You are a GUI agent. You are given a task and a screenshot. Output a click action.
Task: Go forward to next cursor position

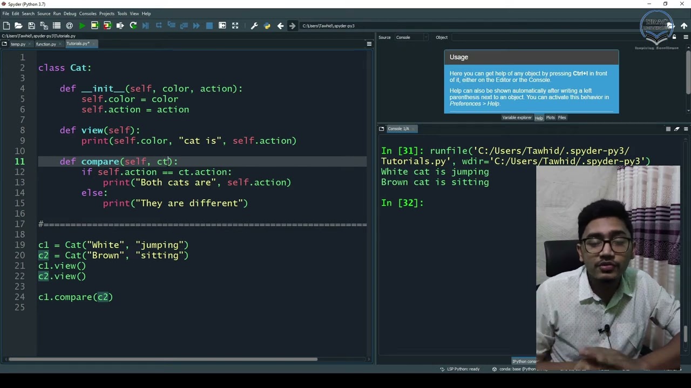[293, 25]
